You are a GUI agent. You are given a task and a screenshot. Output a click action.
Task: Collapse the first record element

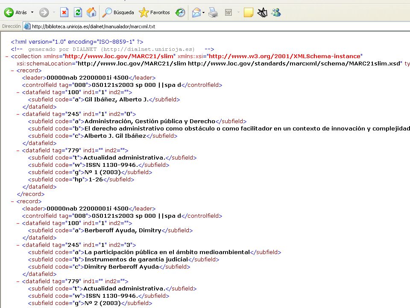click(x=12, y=71)
